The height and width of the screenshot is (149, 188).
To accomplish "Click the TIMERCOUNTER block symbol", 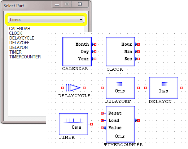I will pos(120,124).
